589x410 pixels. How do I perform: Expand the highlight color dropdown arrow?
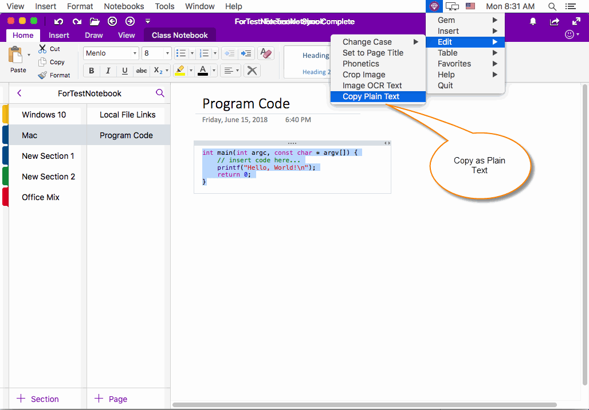coord(191,71)
